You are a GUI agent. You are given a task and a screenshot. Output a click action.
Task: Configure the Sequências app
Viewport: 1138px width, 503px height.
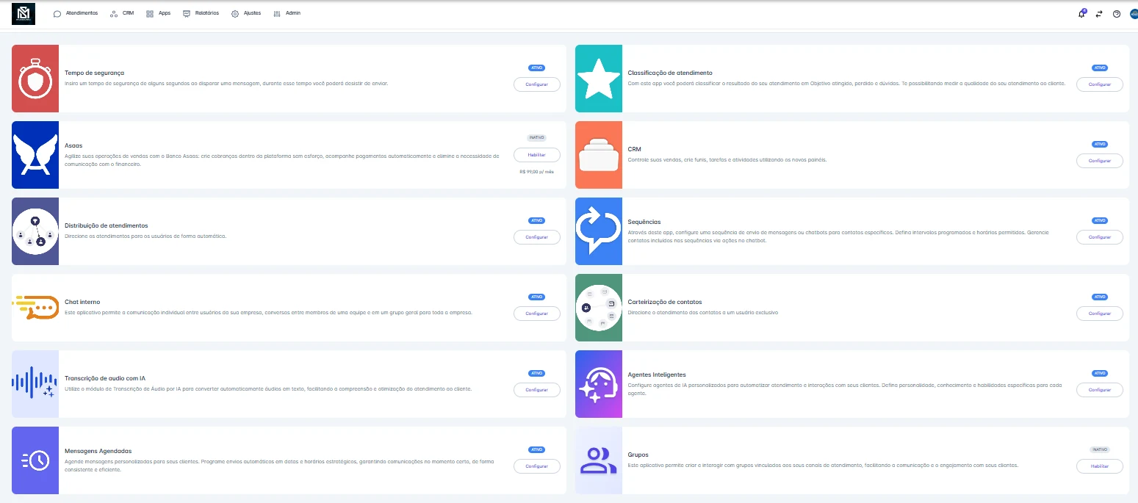point(1100,237)
